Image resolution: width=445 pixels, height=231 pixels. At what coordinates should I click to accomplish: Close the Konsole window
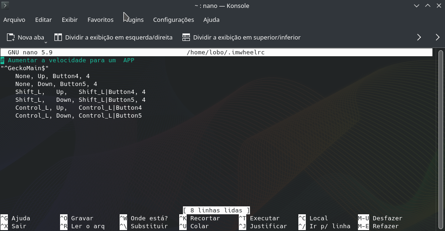tap(439, 6)
